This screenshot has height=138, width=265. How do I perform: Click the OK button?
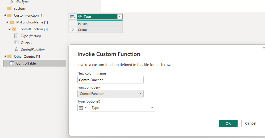coord(228,123)
